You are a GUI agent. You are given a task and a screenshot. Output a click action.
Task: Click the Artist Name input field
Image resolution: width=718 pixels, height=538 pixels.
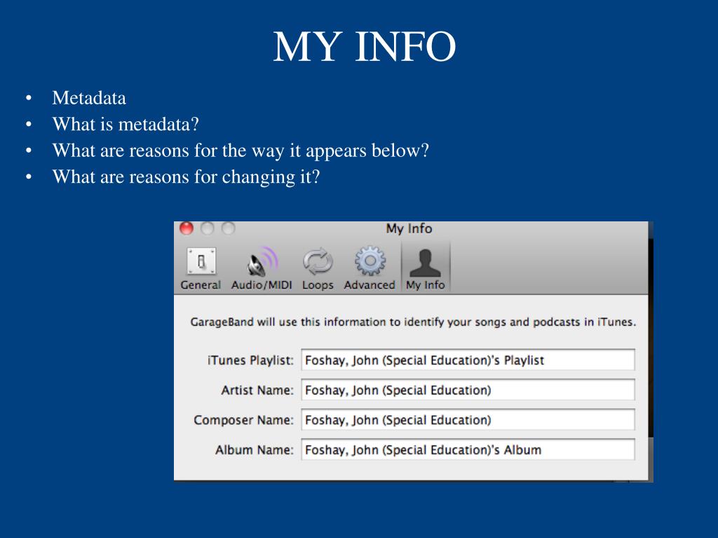click(x=468, y=390)
